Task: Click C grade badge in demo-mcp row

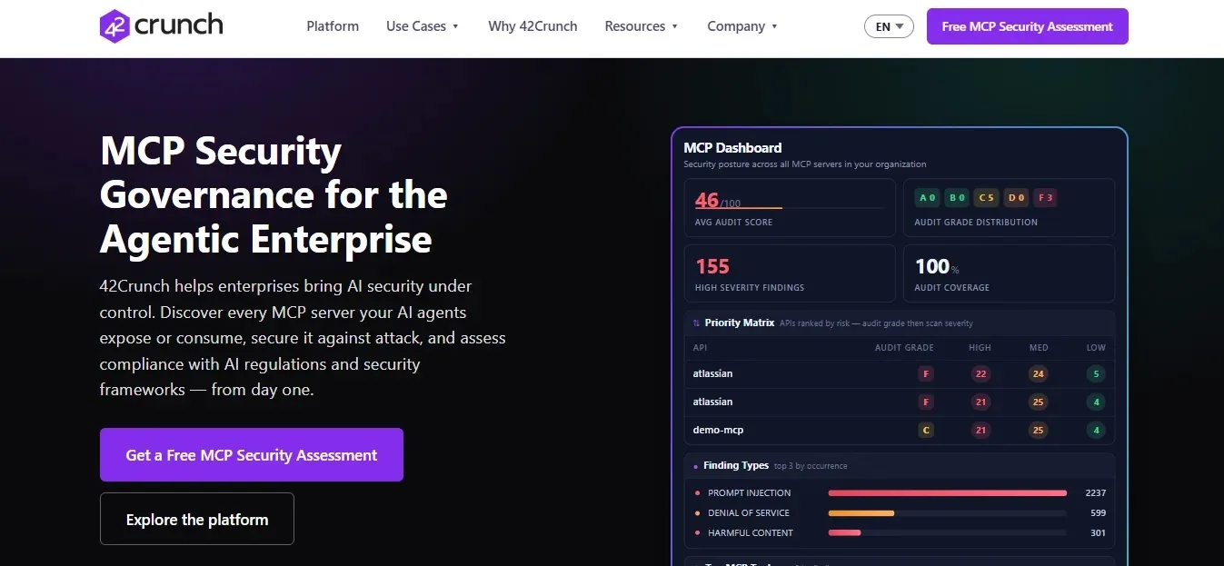Action: (926, 430)
